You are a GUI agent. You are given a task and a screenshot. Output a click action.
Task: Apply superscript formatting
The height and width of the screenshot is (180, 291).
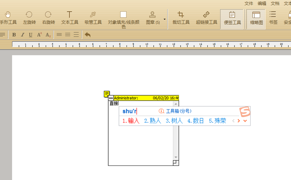point(39,35)
